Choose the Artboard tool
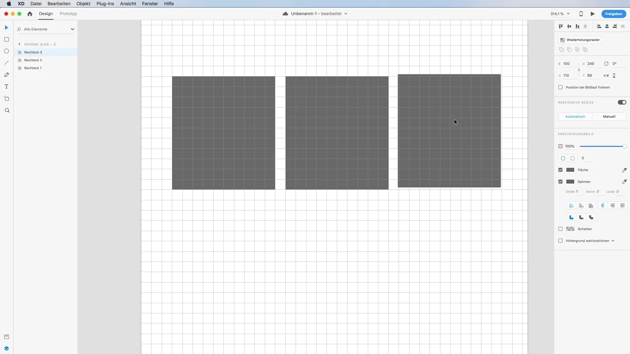The image size is (630, 354). [7, 98]
